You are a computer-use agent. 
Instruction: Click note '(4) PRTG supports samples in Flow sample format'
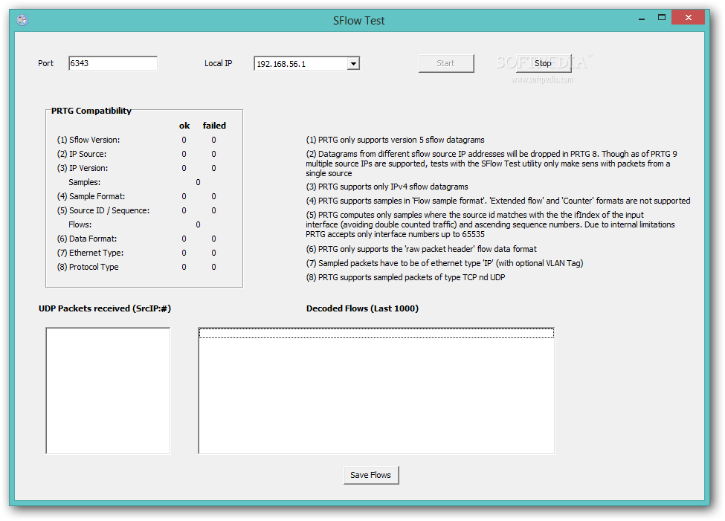[x=498, y=201]
